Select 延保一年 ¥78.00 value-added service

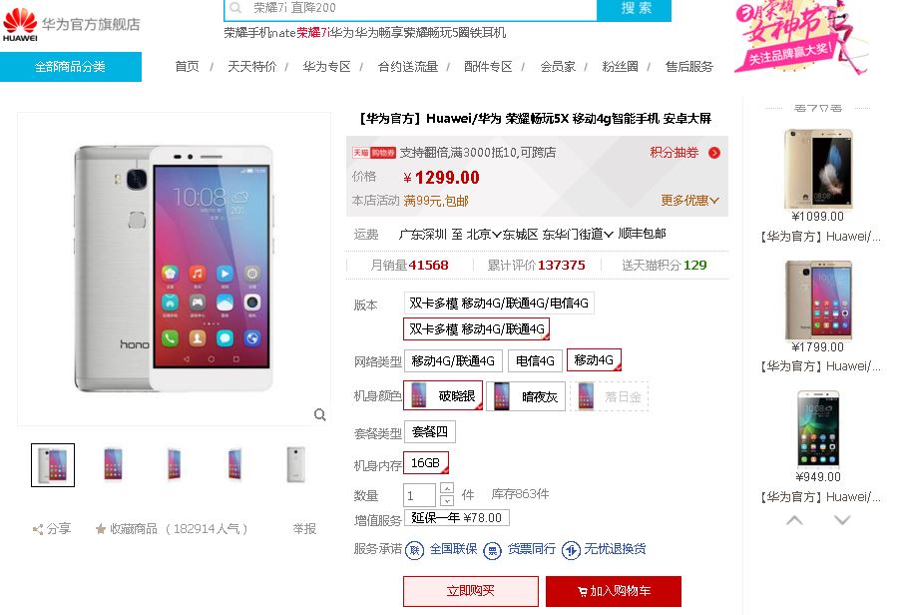(457, 517)
